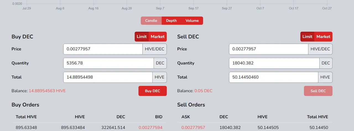Click the faded Sell DEC button
The height and width of the screenshot is (131, 354).
click(318, 91)
